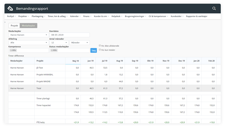Click the 105,5 value under Jun 19
Viewport: 225px width, 127px height.
coord(91,112)
